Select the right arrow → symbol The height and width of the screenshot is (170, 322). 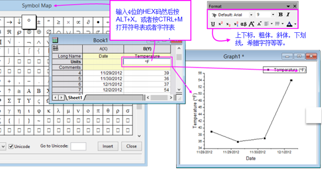click(9, 22)
